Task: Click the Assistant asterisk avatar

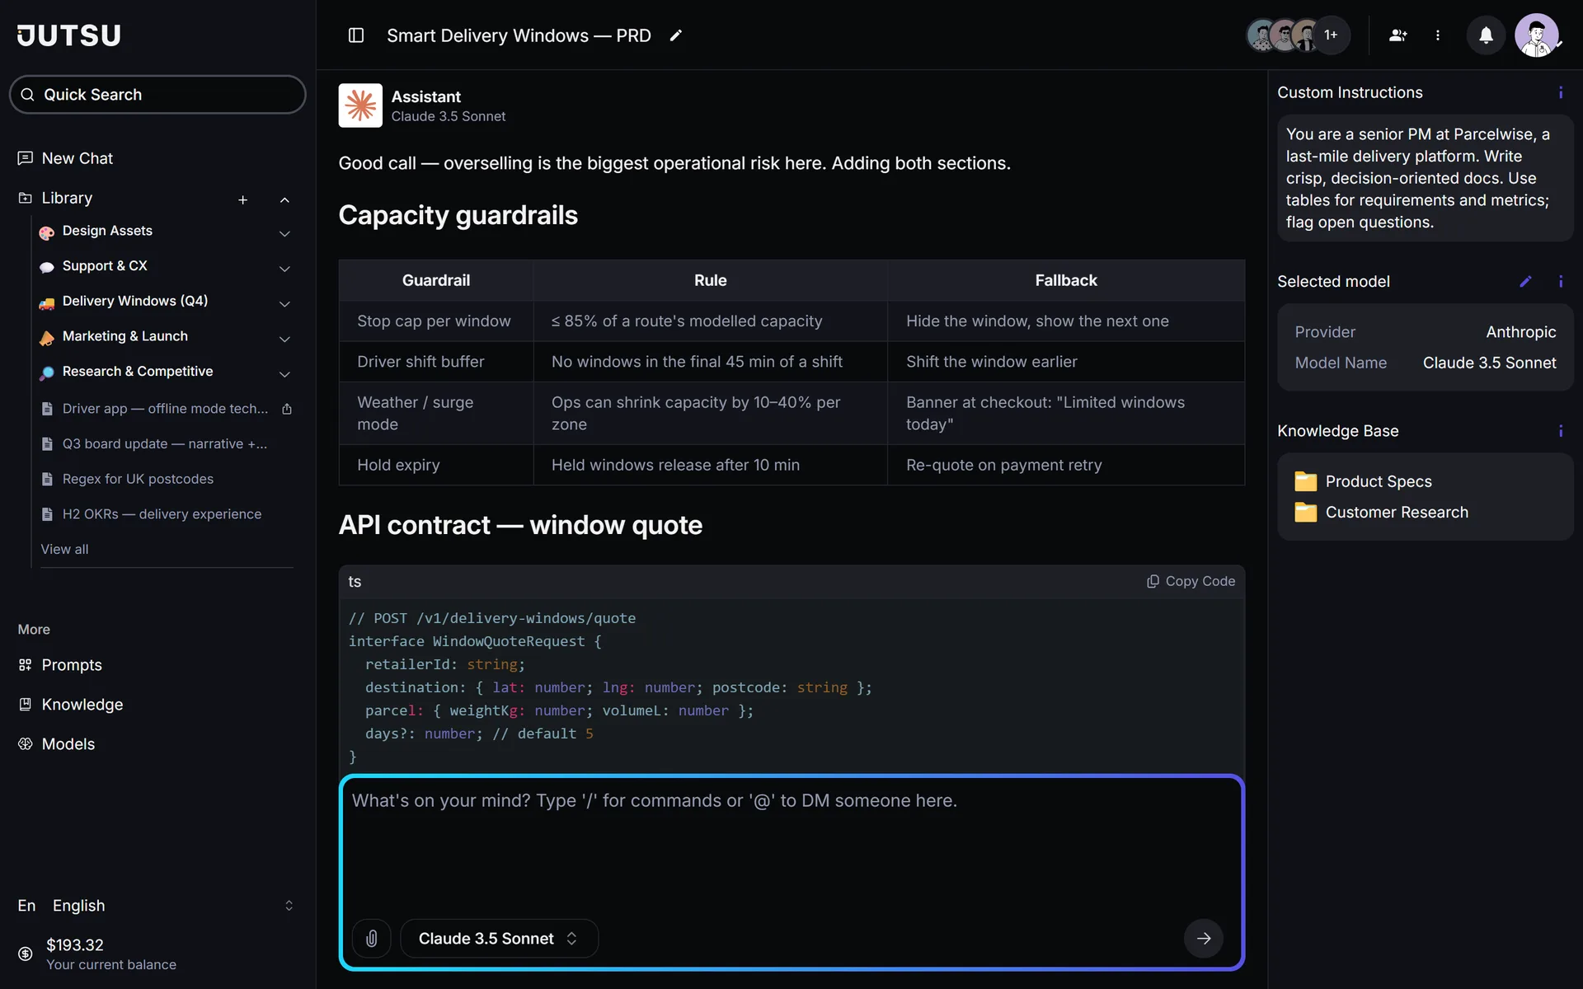Action: coord(360,105)
